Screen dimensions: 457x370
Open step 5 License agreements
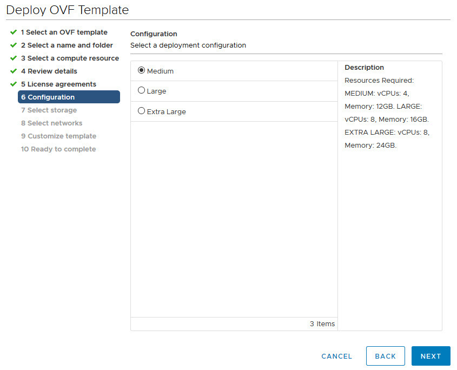click(58, 84)
